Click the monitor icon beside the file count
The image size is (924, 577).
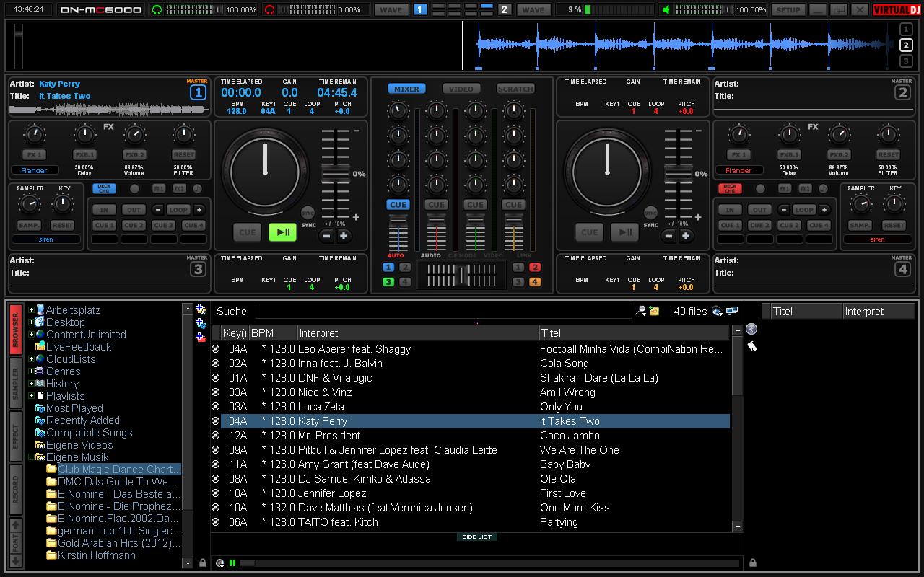(x=732, y=311)
